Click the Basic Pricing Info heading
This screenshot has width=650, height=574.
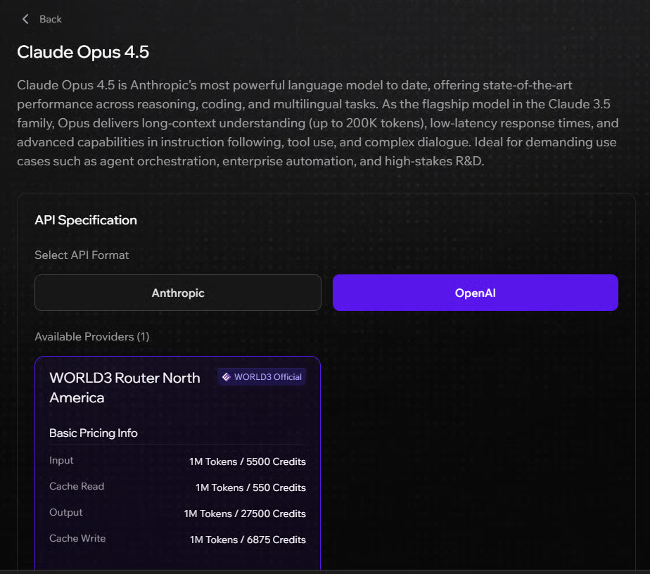click(x=94, y=433)
